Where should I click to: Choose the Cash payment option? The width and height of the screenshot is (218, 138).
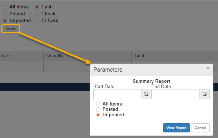37,7
